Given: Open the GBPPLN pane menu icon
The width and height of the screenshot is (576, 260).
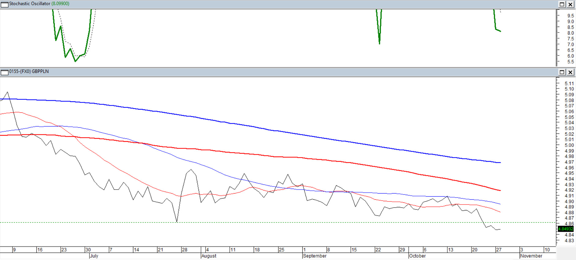Looking at the screenshot, I should tap(4, 72).
